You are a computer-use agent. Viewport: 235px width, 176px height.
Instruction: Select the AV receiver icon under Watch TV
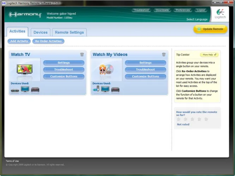click(x=35, y=89)
